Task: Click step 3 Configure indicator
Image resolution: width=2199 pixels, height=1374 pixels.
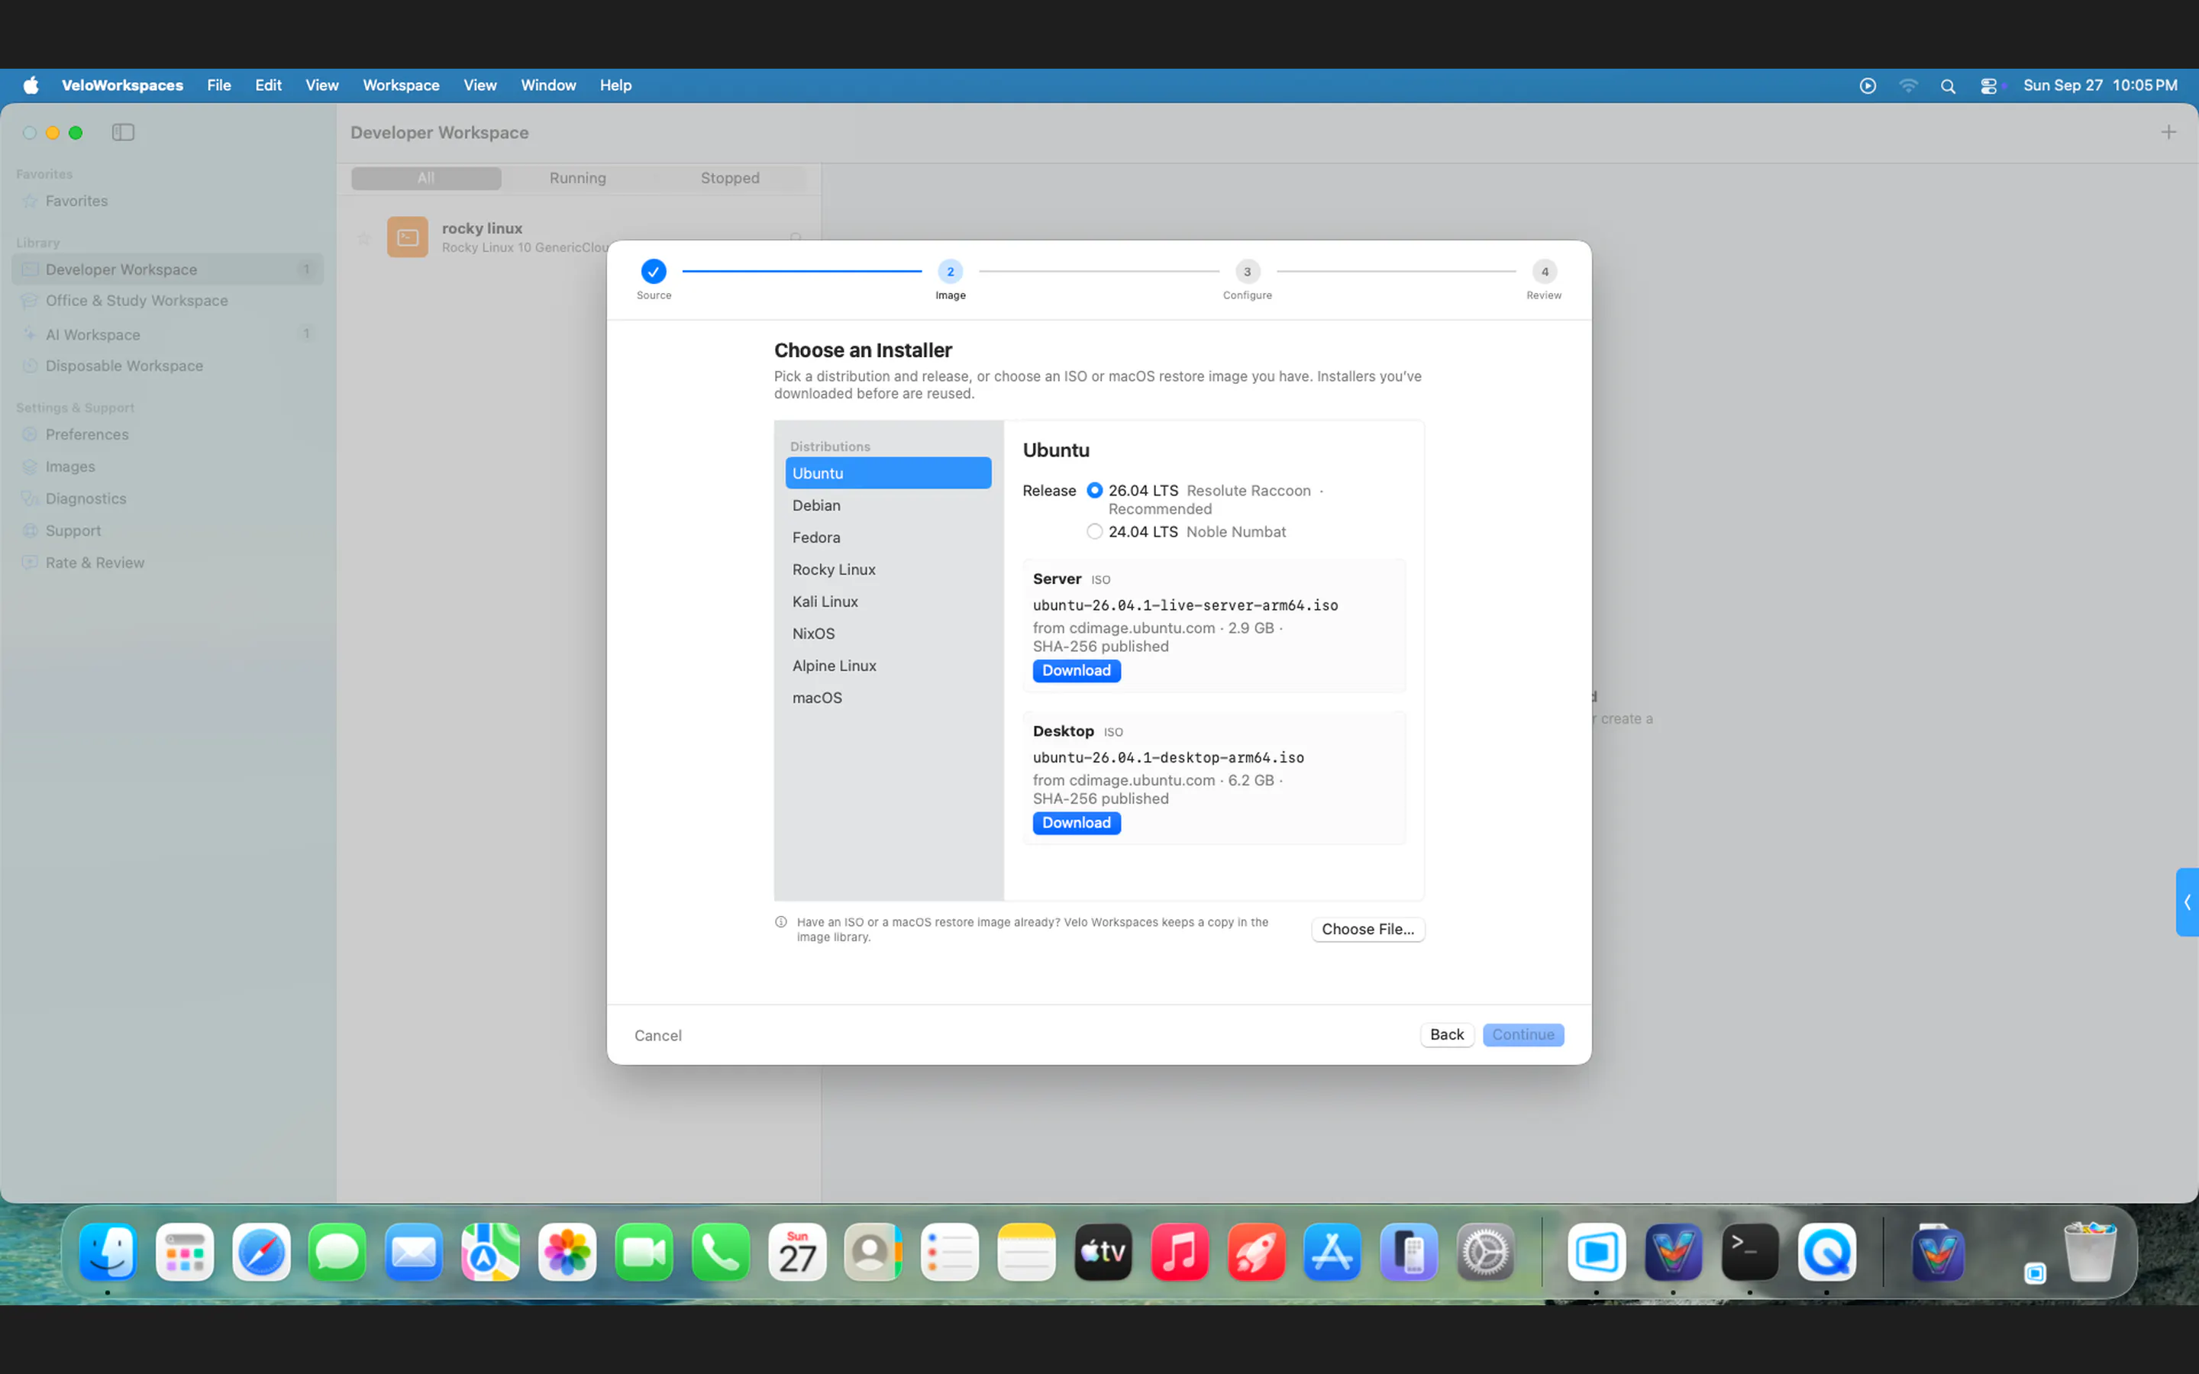Action: click(1247, 271)
